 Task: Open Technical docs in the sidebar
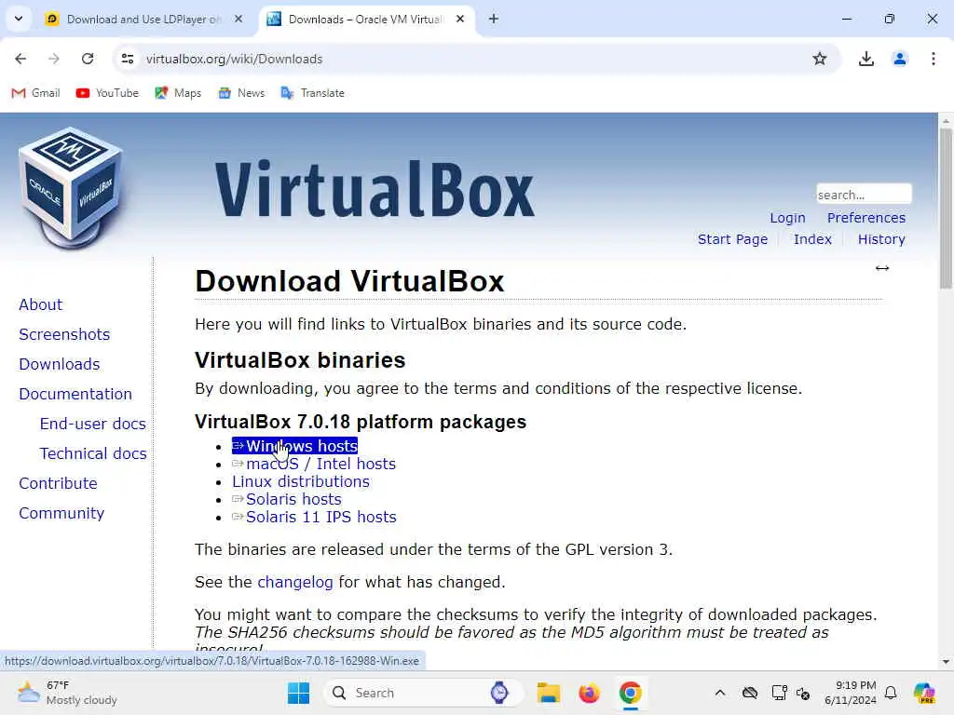pos(93,453)
